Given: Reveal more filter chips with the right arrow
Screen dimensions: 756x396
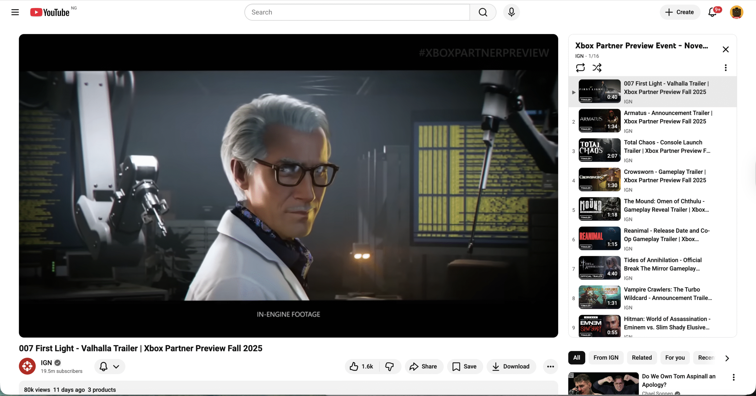Looking at the screenshot, I should click(727, 358).
